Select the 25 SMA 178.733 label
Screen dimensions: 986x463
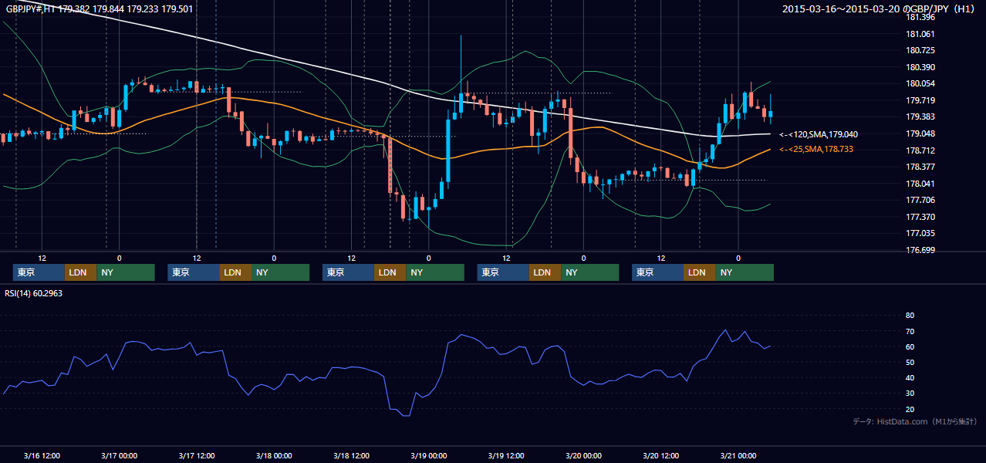point(816,149)
